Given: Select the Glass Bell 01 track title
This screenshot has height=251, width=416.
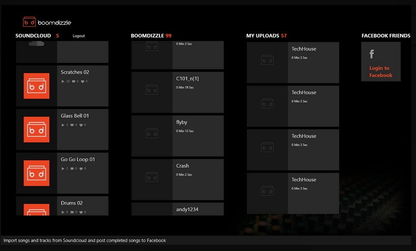Looking at the screenshot, I should click(75, 116).
